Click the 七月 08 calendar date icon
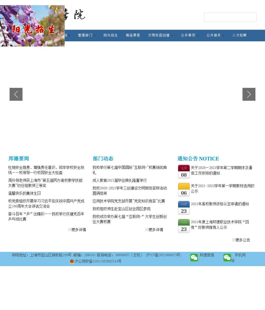This screenshot has height=310, width=265. (184, 172)
